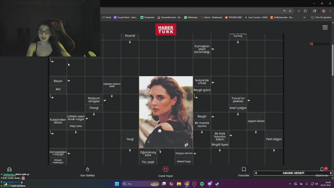The width and height of the screenshot is (334, 188).
Task: Select the 'Tunus'un plakası' clue
Action: point(238,100)
